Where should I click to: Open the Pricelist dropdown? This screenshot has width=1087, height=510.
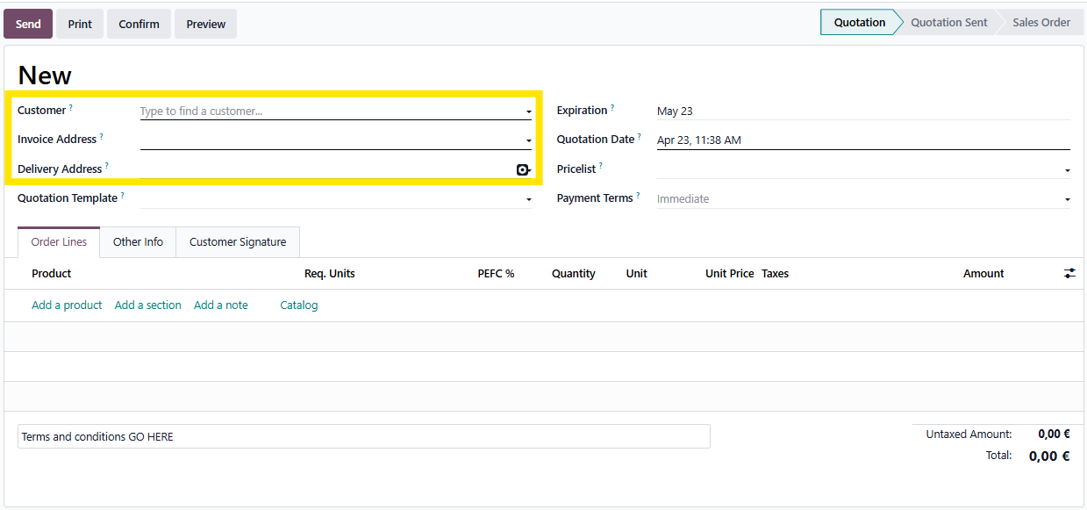[x=1067, y=170]
